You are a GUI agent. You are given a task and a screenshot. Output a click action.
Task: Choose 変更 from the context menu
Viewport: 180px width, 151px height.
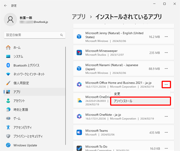point(140,94)
